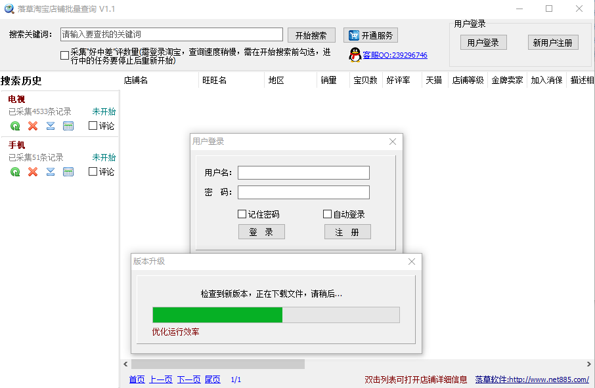Click the 未开始 status for 手机
The width and height of the screenshot is (595, 388).
pyautogui.click(x=104, y=157)
